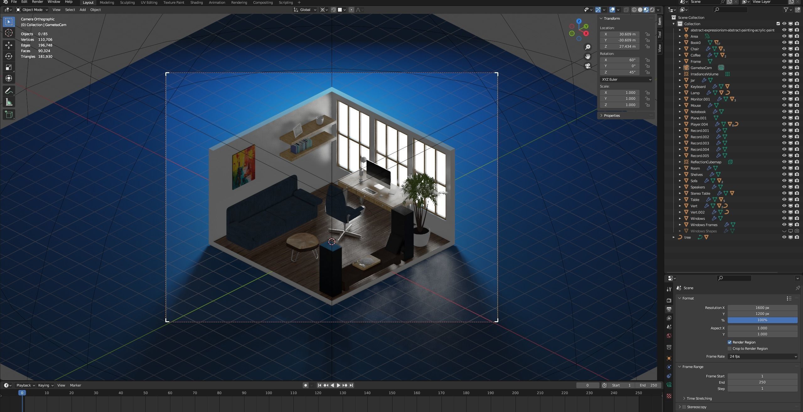Open the shading options dropdown arrow

click(658, 10)
